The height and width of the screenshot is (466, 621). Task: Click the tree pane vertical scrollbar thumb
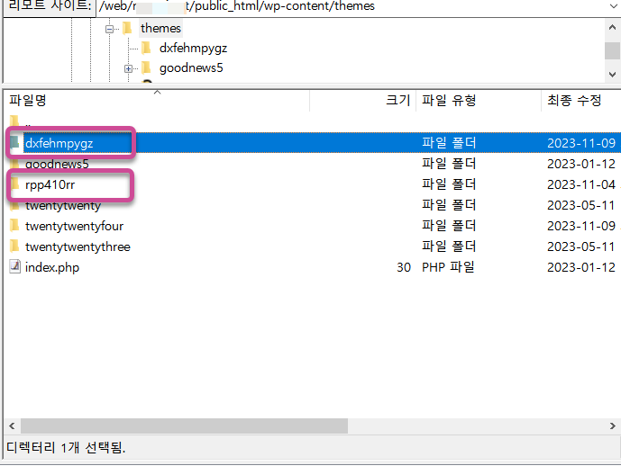(x=612, y=50)
